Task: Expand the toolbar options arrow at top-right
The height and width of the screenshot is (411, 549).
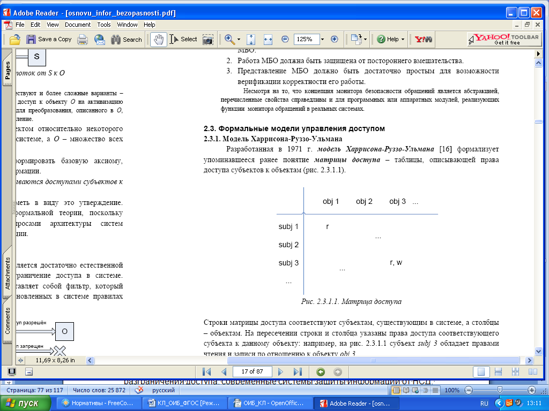Action: pos(538,54)
